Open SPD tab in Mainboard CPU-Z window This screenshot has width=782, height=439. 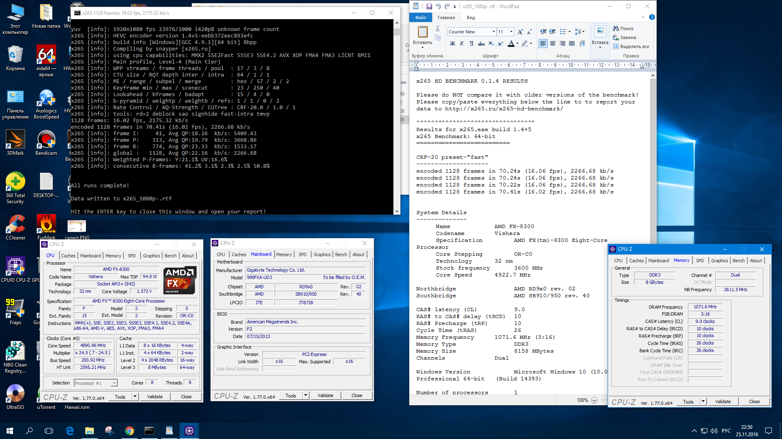[302, 255]
